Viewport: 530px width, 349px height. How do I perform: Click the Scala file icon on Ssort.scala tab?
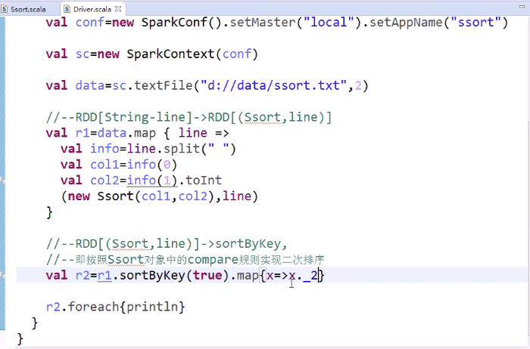click(5, 9)
